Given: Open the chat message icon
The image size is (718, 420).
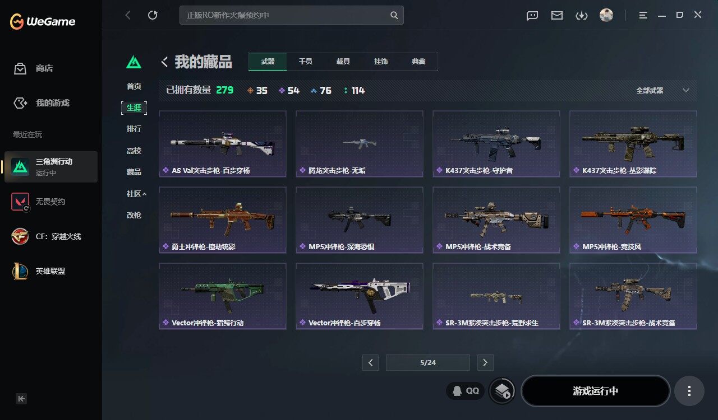Looking at the screenshot, I should click(x=532, y=15).
